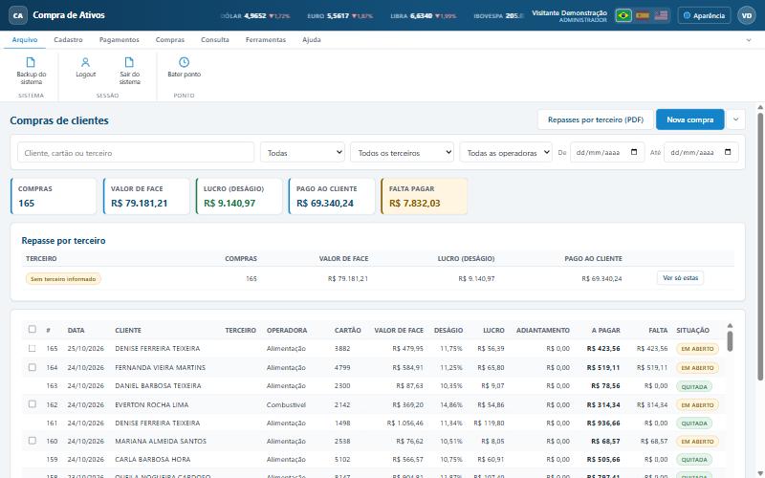This screenshot has width=765, height=478.
Task: Open the Arquivo tab
Action: point(25,40)
